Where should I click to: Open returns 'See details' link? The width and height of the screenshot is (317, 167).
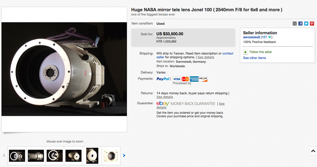pyautogui.click(x=165, y=97)
